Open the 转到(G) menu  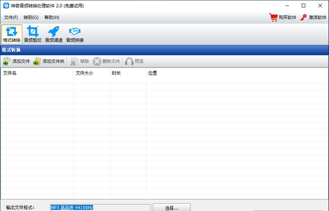pyautogui.click(x=31, y=18)
